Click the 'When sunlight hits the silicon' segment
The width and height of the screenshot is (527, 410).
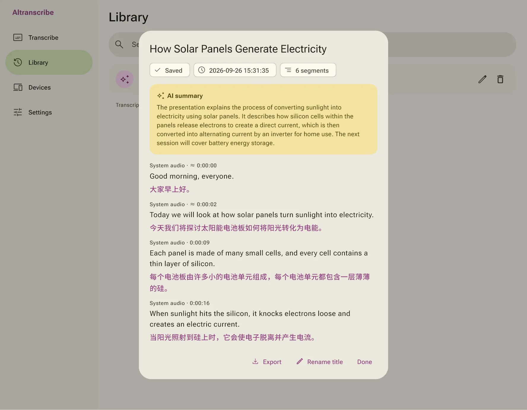(x=250, y=319)
